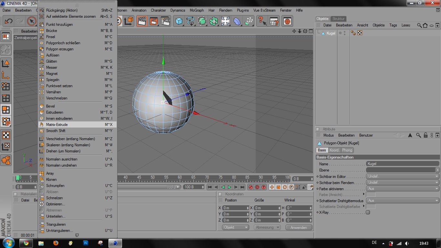Click the context help question-arrow icon

click(262, 21)
